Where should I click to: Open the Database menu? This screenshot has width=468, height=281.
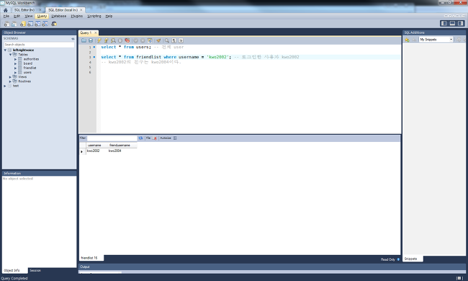click(x=59, y=16)
